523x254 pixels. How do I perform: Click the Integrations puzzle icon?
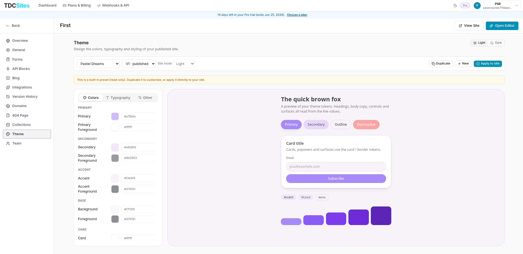tap(8, 87)
